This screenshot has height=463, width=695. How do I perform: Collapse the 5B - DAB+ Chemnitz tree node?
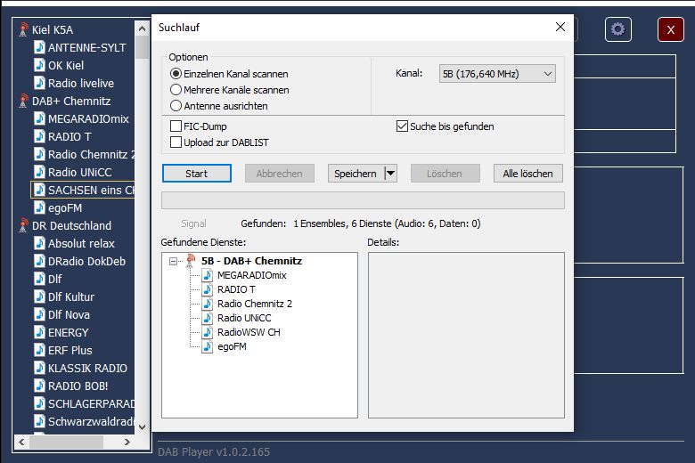tap(173, 261)
